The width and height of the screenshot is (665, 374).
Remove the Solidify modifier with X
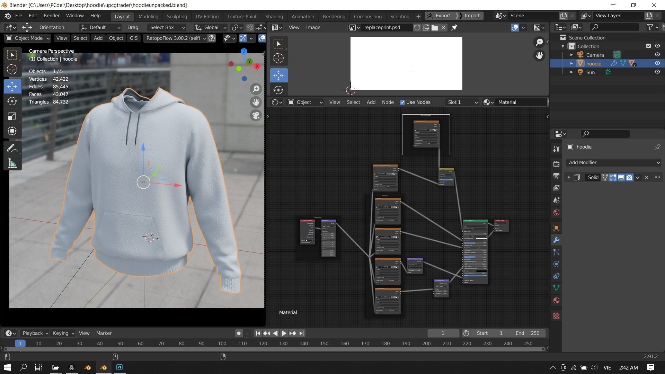tap(646, 177)
